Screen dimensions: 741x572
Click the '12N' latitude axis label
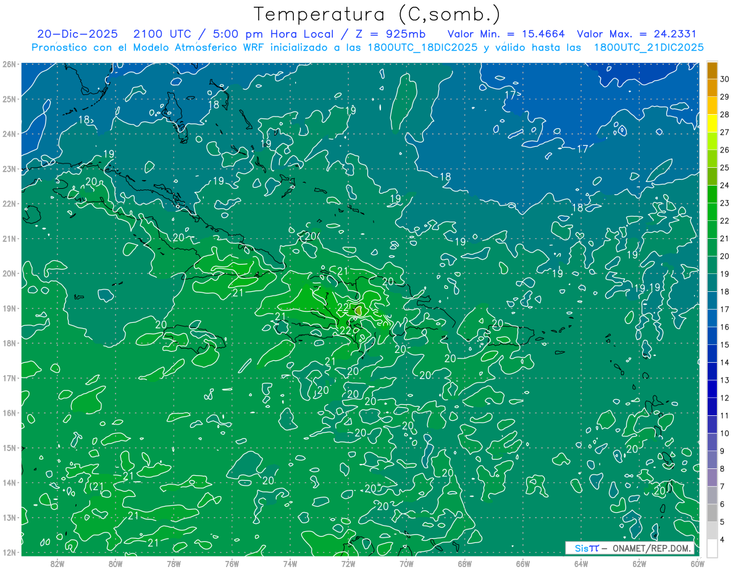(9, 552)
